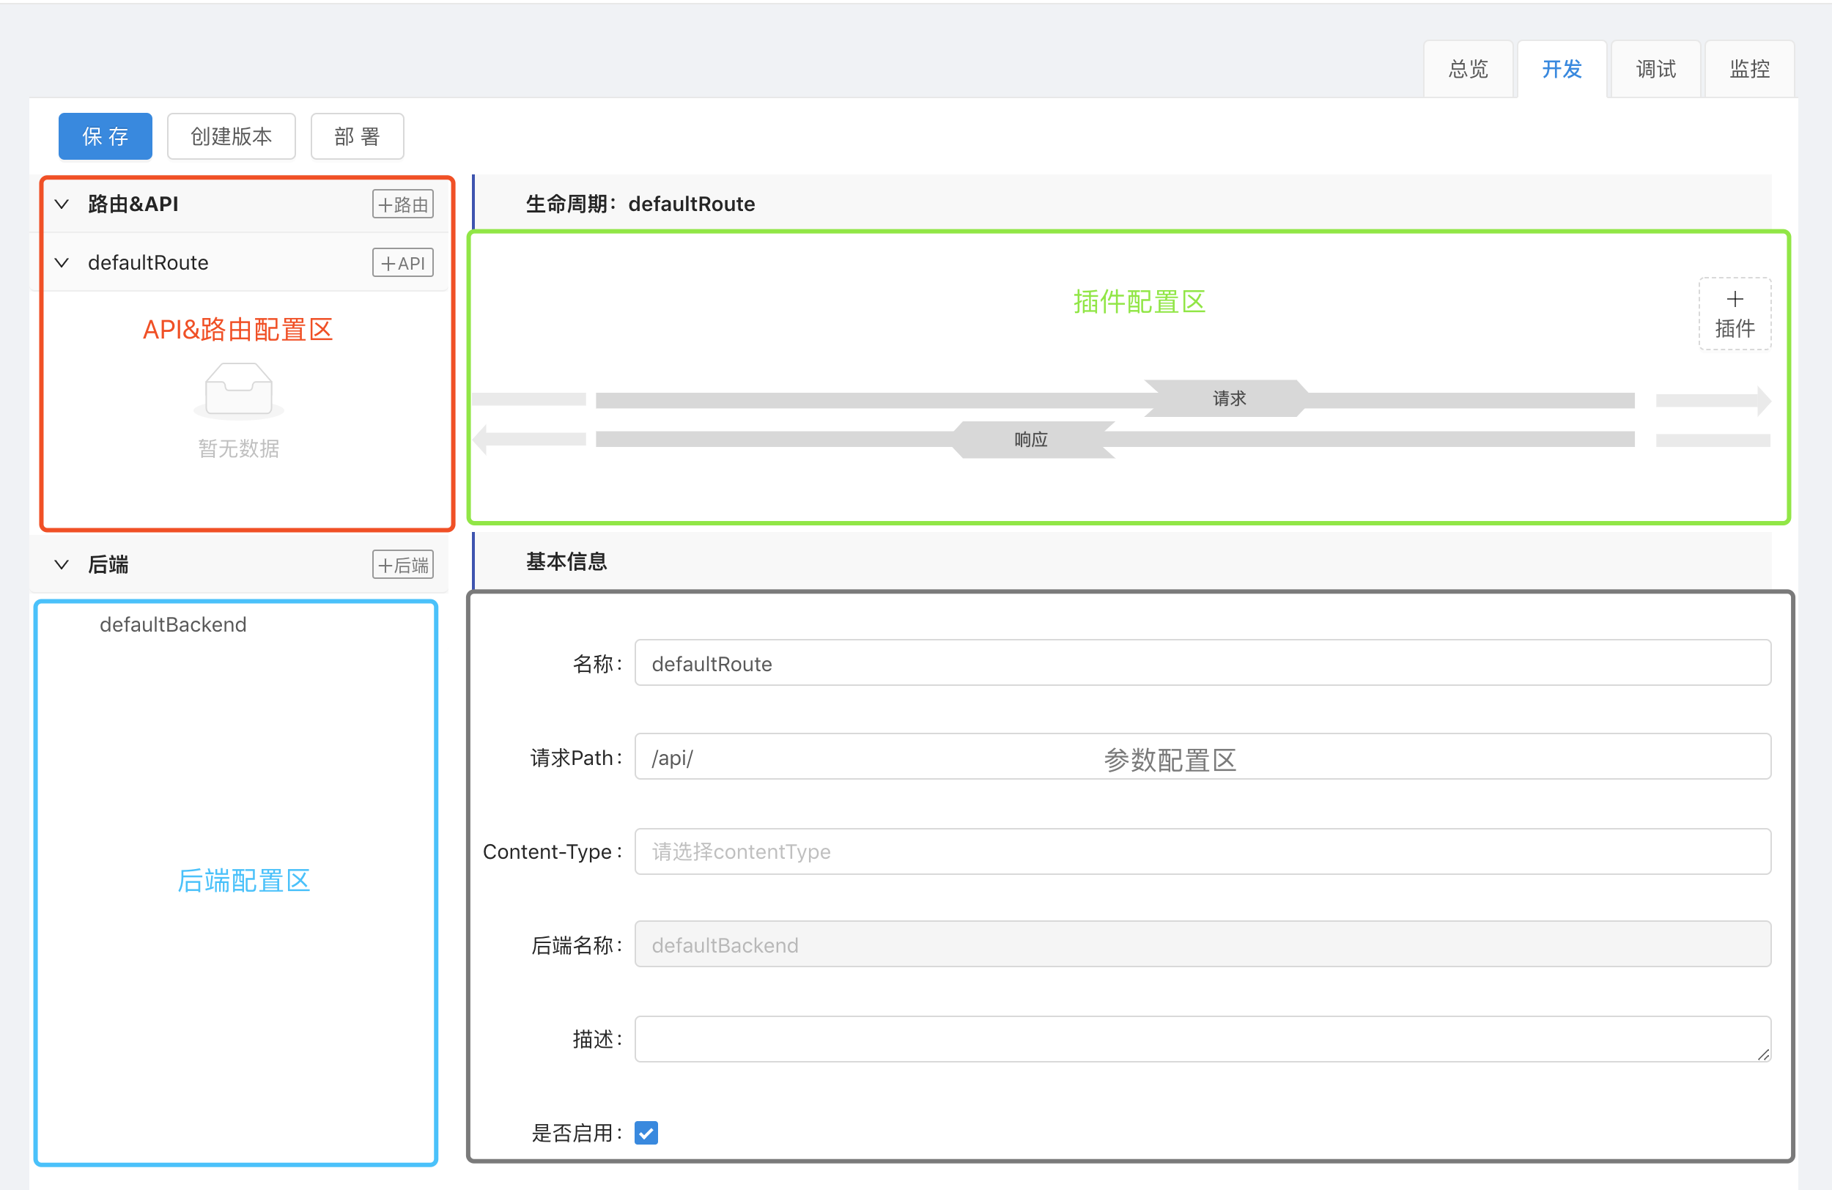Viewport: 1832px width, 1190px height.
Task: Select defaultBackend in backend list
Action: 173,624
